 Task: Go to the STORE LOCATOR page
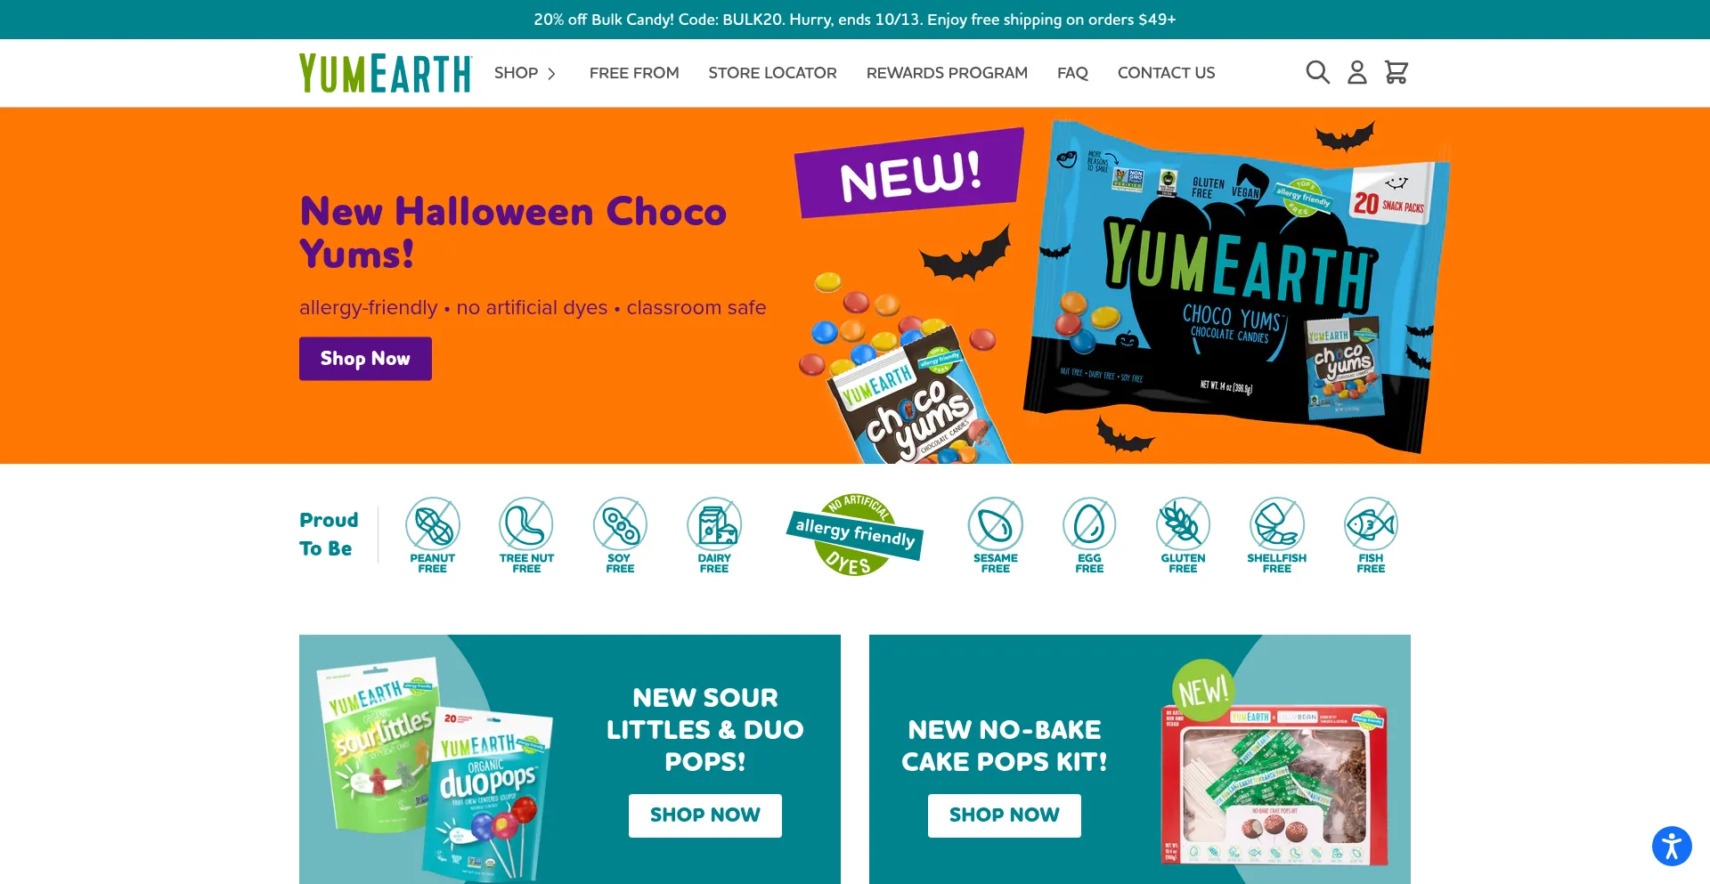[772, 73]
